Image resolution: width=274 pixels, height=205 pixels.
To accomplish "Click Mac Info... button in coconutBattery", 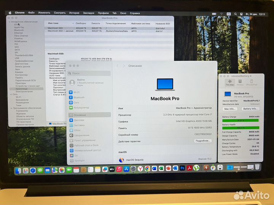I will coord(230,109).
